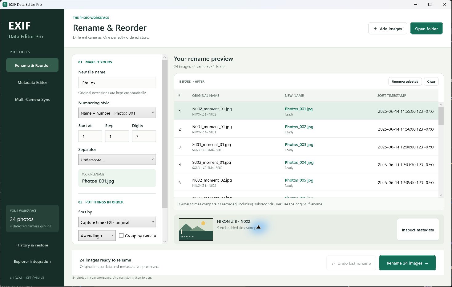Viewport: 452px width, 287px height.
Task: Click Remove selected button
Action: [x=405, y=81]
